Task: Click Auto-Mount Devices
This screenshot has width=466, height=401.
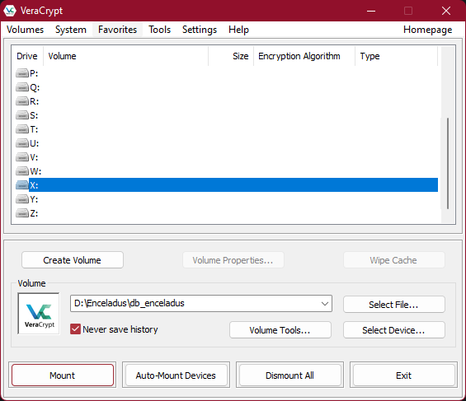Action: [x=176, y=375]
